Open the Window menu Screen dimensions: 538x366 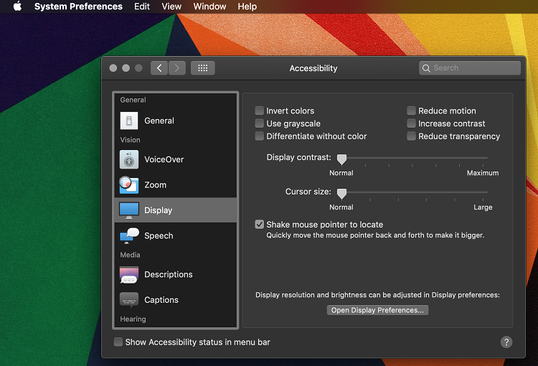(x=209, y=6)
